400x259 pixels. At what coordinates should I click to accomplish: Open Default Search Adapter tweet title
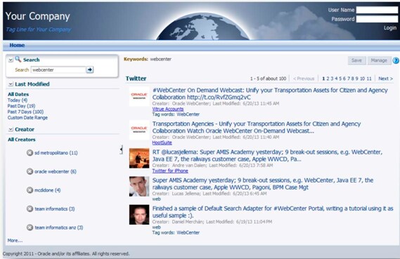[x=273, y=212]
